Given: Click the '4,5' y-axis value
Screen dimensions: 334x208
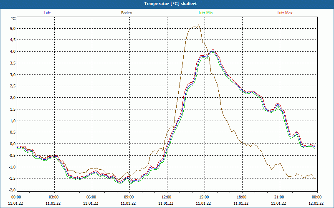Looking at the screenshot, I should coord(13,40).
